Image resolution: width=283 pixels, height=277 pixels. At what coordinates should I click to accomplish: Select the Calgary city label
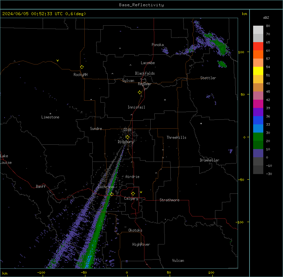point(131,198)
